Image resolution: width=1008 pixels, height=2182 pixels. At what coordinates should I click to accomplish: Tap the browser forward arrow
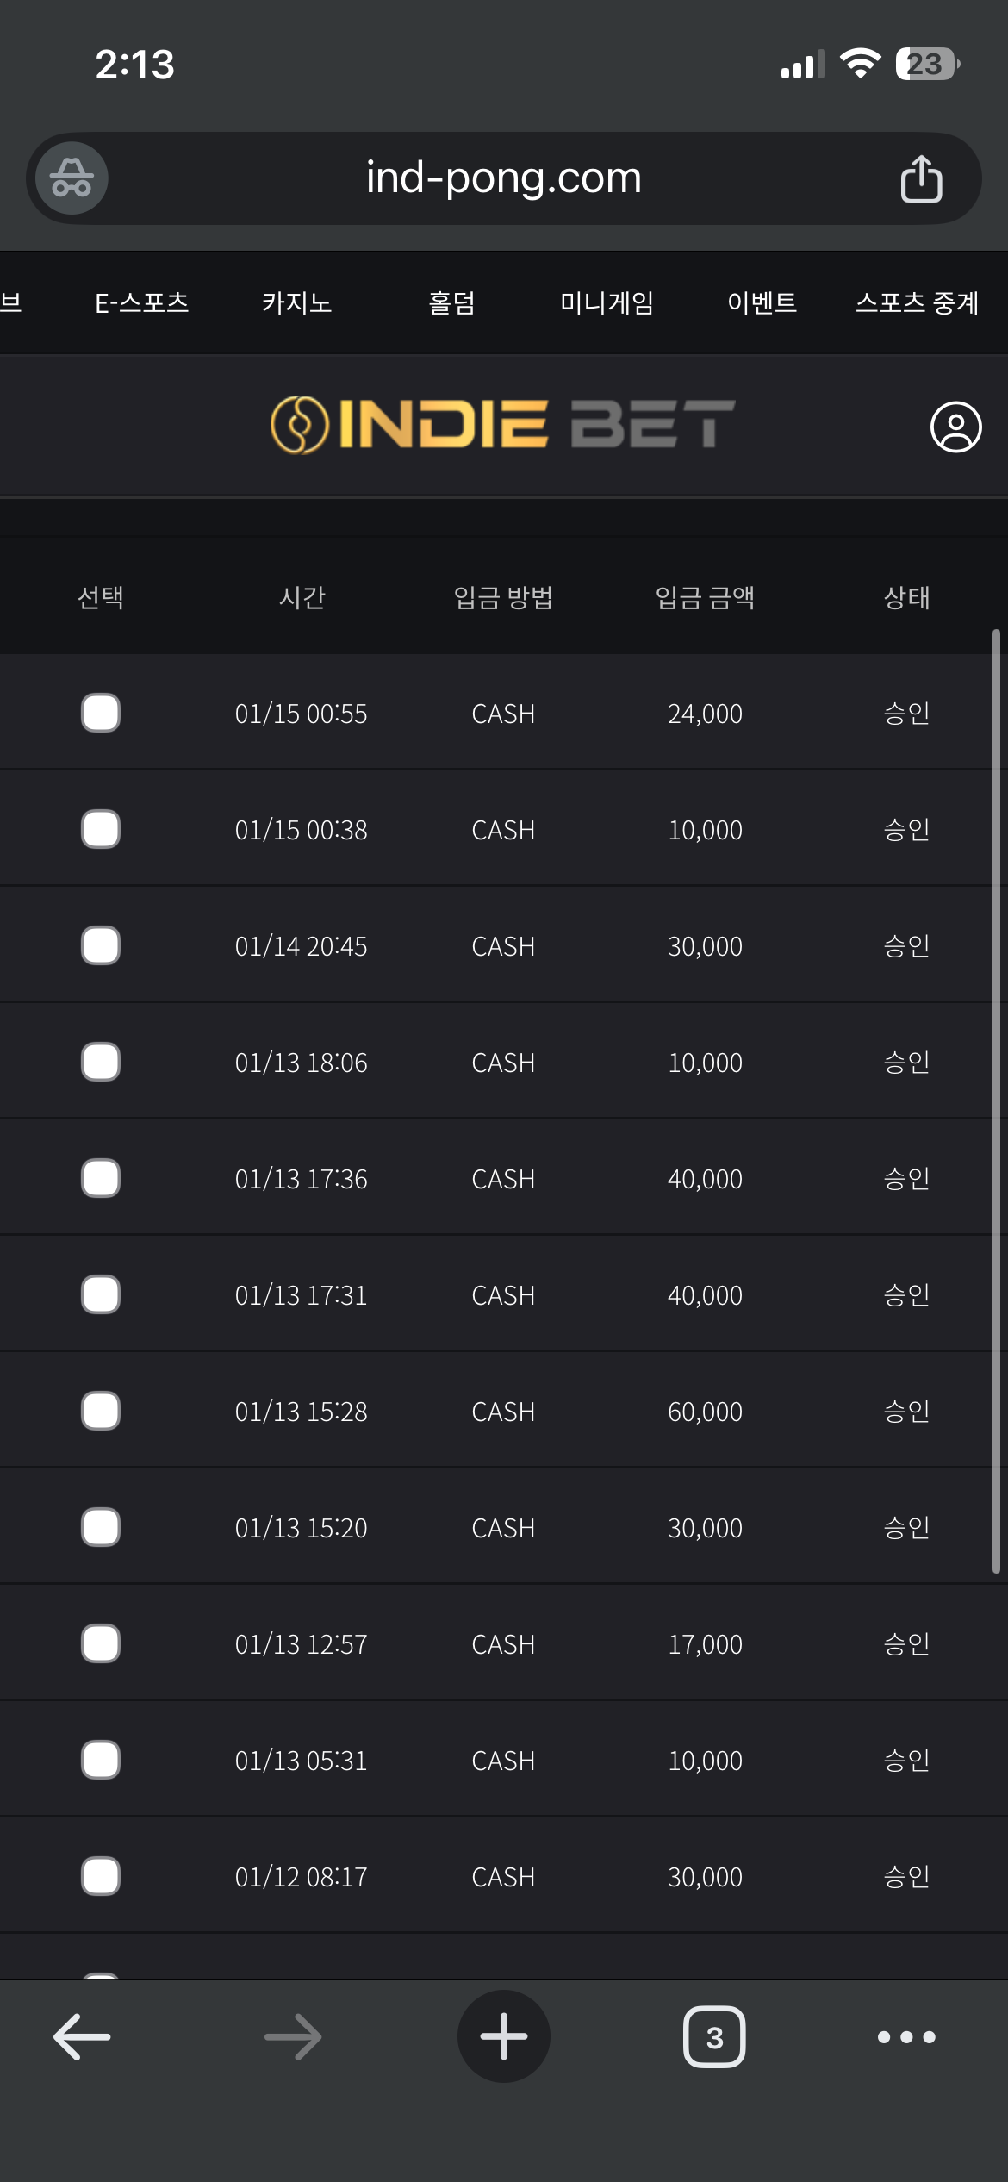point(293,2036)
